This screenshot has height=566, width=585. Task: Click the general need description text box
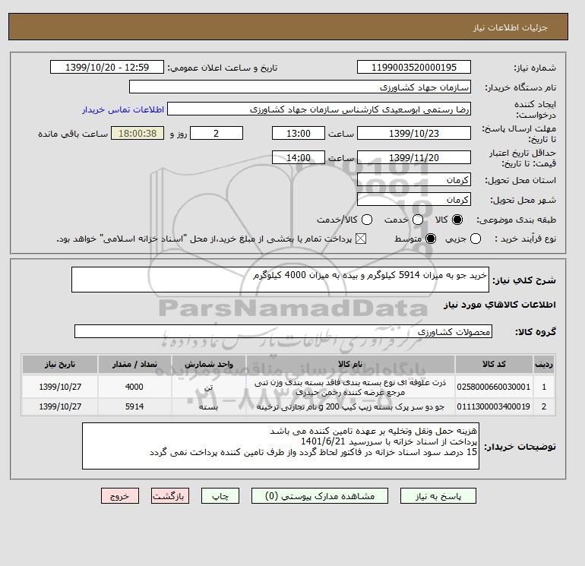(x=280, y=280)
